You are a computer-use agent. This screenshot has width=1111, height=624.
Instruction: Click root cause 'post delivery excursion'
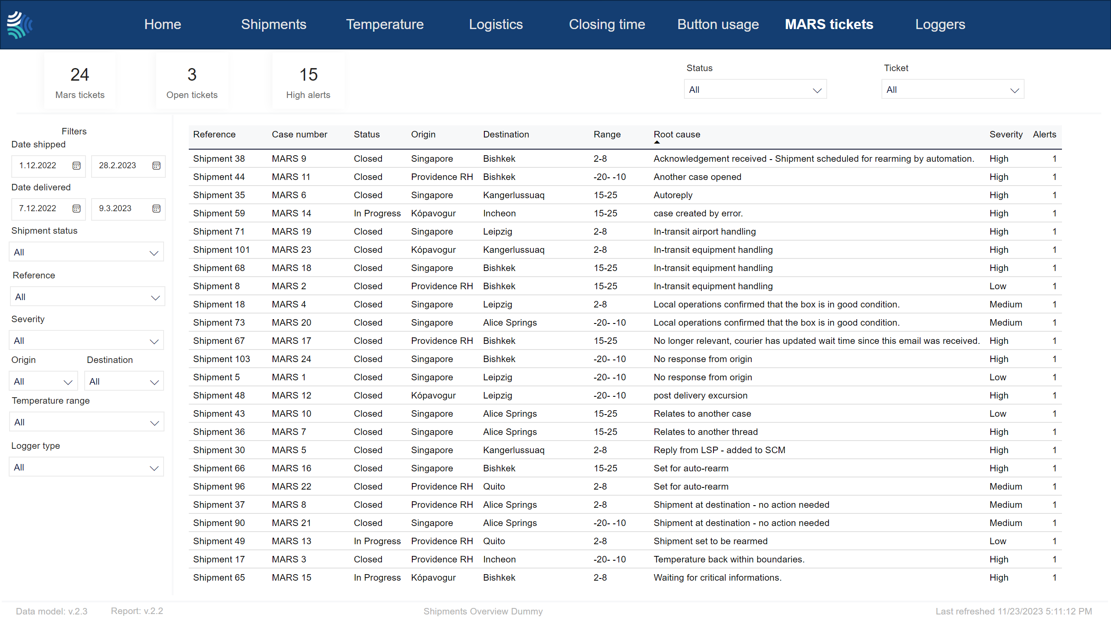(x=700, y=395)
